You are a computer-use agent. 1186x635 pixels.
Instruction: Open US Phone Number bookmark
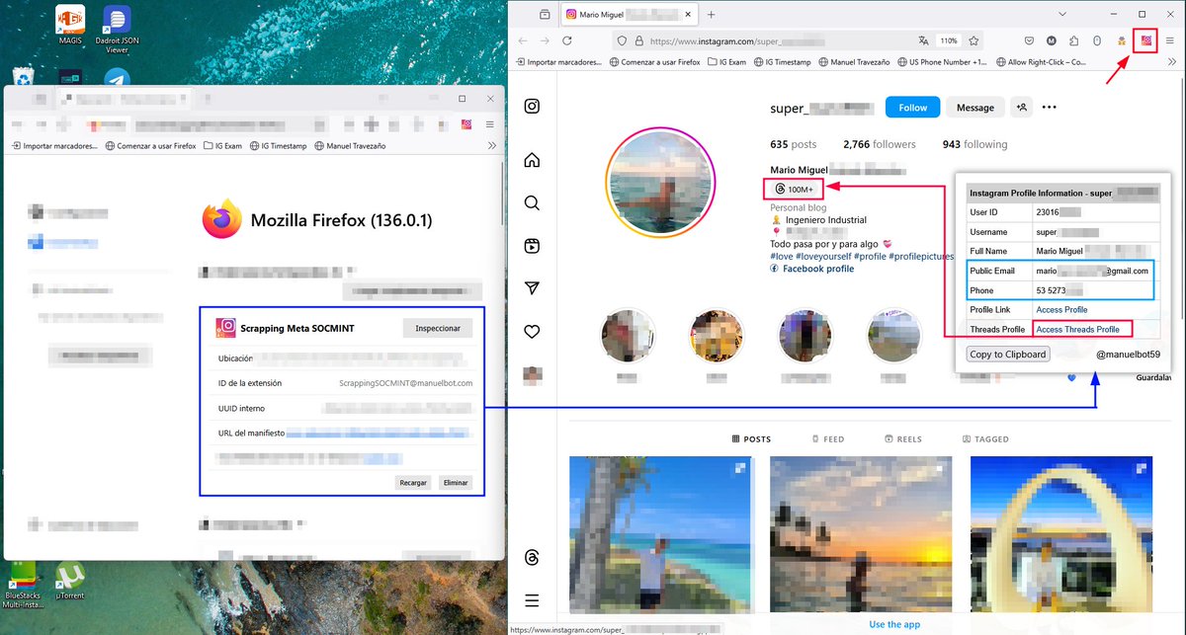tap(941, 62)
